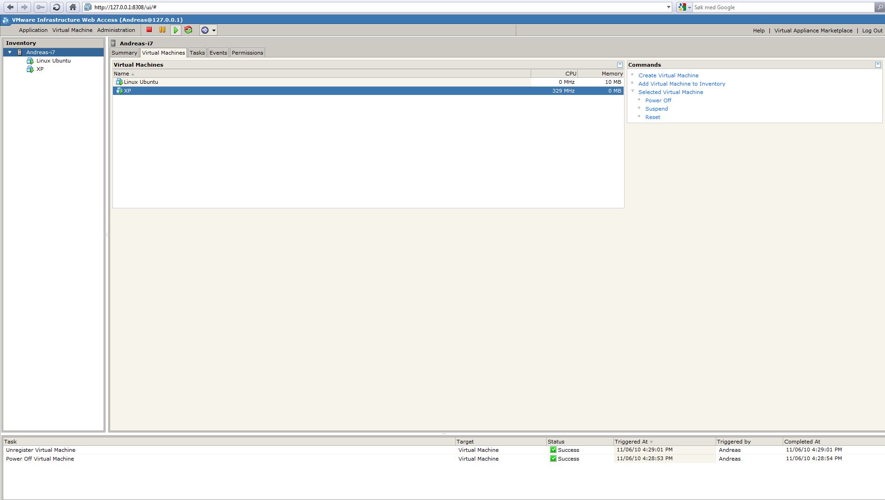Click the "329 MHz" CPU value
This screenshot has width=885, height=500.
tap(563, 91)
